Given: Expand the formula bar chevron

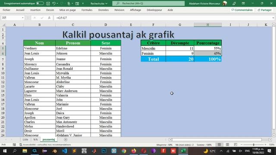Looking at the screenshot, I should (x=273, y=18).
